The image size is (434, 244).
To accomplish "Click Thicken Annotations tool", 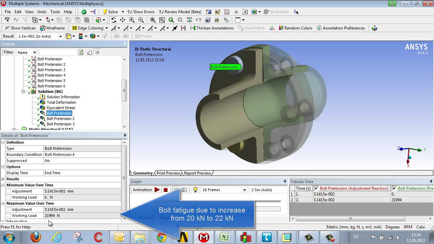I will (x=212, y=28).
